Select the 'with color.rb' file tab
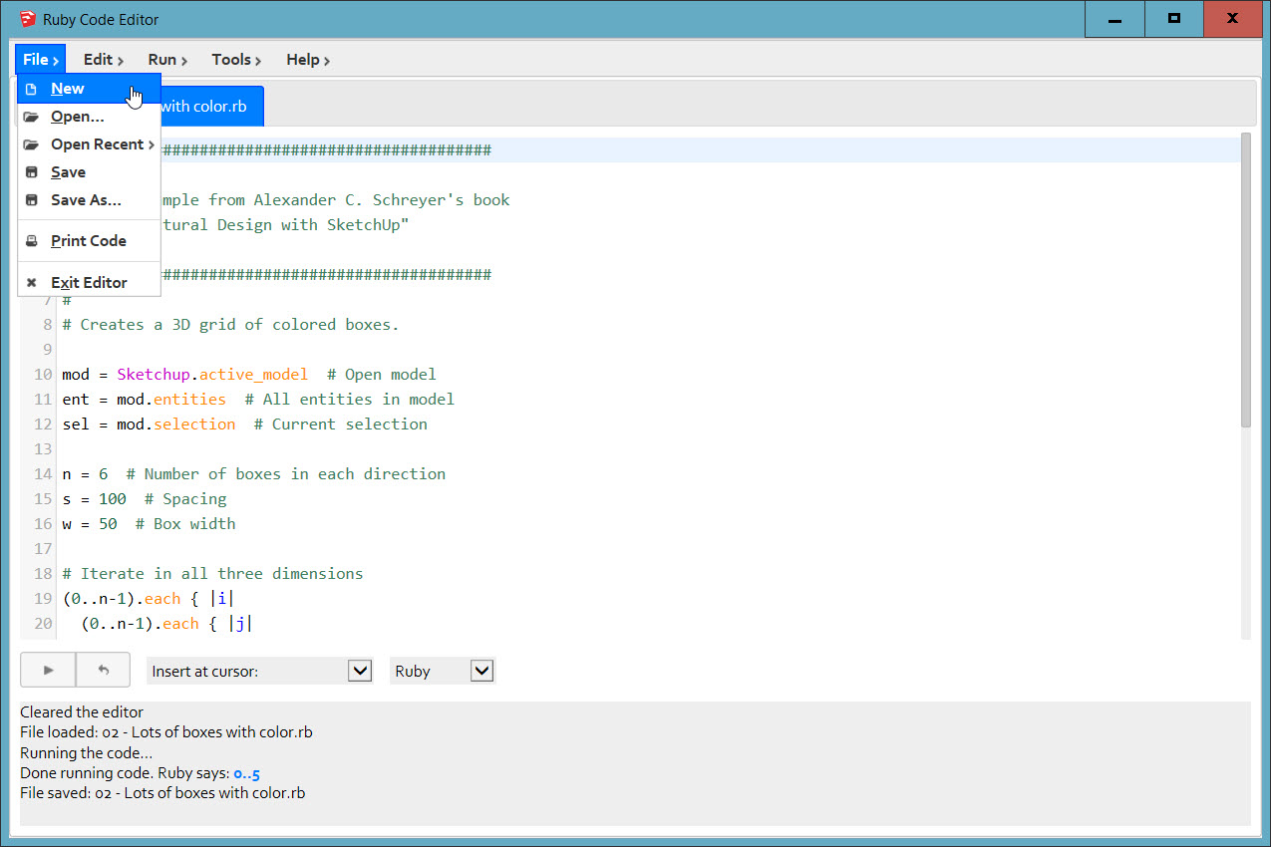This screenshot has height=847, width=1271. [x=209, y=106]
